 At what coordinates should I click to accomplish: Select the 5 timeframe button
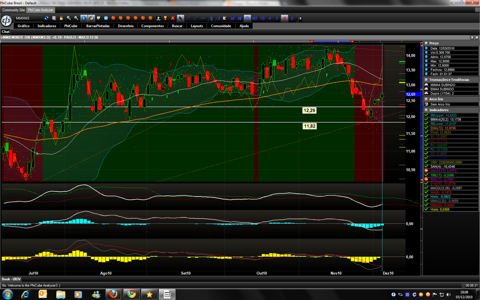tap(292, 18)
